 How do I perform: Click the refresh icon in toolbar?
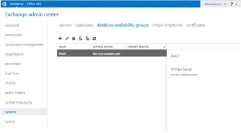94,39
